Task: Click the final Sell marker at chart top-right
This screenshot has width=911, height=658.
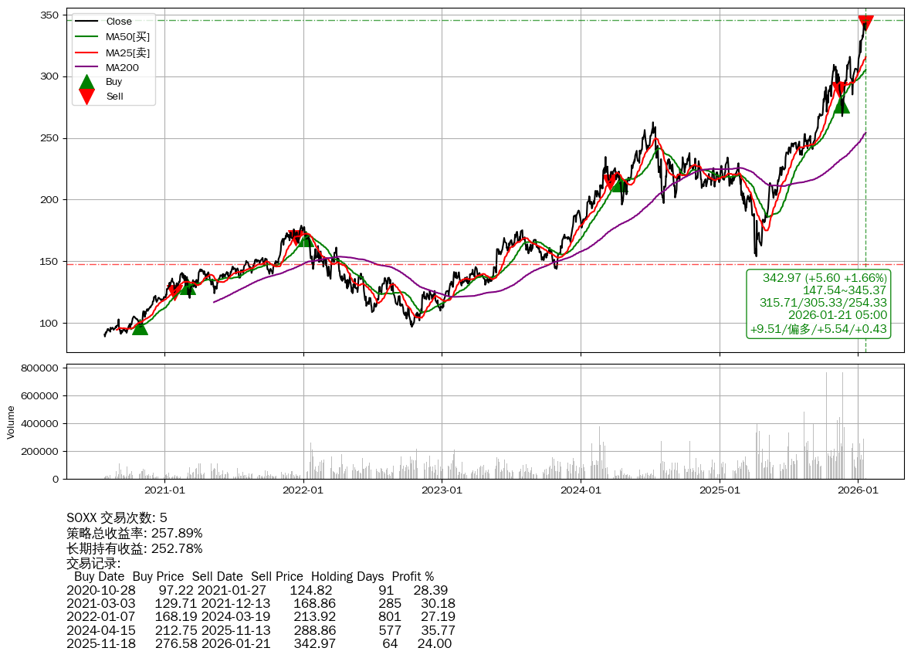Action: pyautogui.click(x=865, y=23)
